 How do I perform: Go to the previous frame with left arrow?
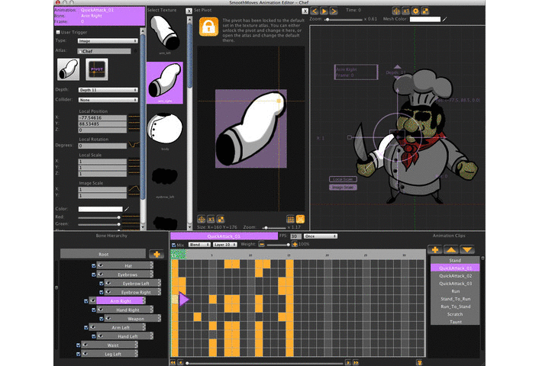coord(315,11)
